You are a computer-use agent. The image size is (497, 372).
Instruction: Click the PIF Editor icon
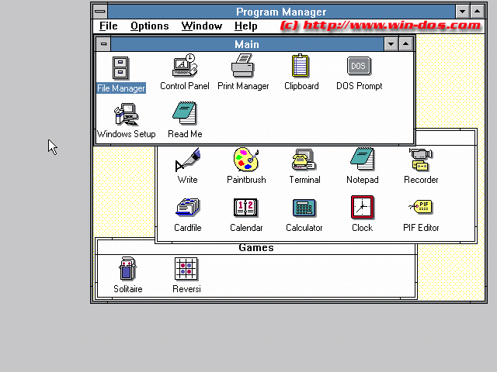click(x=421, y=208)
